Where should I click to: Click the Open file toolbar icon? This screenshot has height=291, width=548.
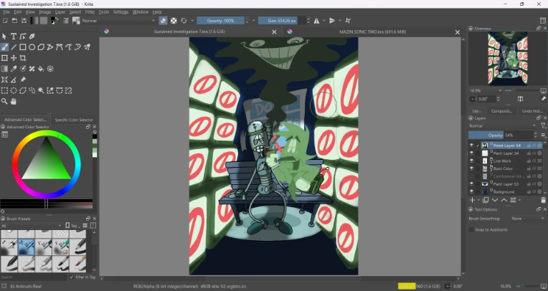click(x=14, y=21)
